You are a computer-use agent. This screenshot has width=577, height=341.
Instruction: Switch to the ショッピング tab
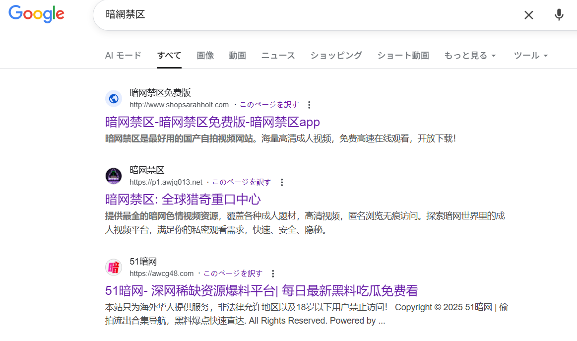tap(336, 56)
